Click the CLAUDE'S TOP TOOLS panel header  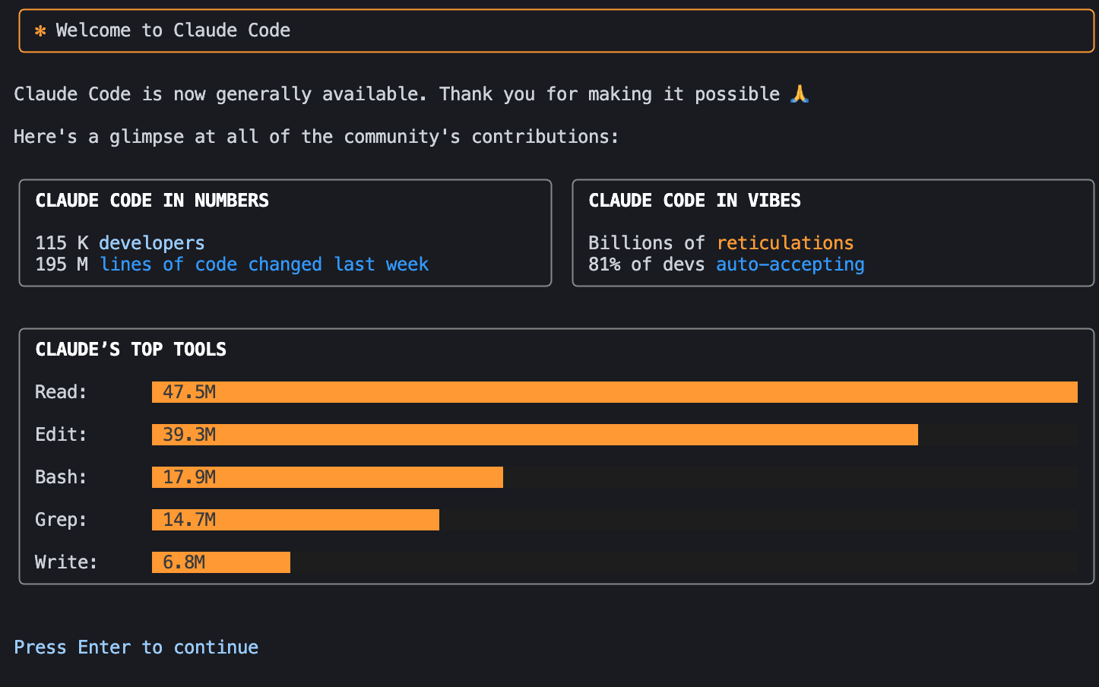pyautogui.click(x=131, y=349)
